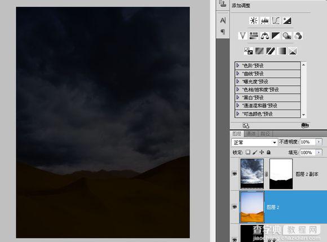Toggle lock position icon

click(262, 152)
